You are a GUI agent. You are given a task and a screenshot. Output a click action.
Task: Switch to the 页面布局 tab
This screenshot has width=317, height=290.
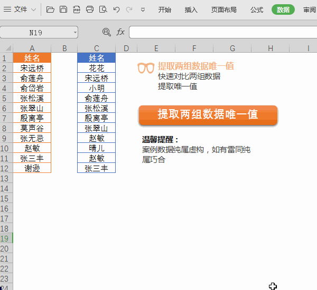click(x=224, y=9)
